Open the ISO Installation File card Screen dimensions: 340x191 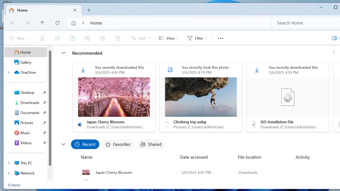[x=288, y=97]
